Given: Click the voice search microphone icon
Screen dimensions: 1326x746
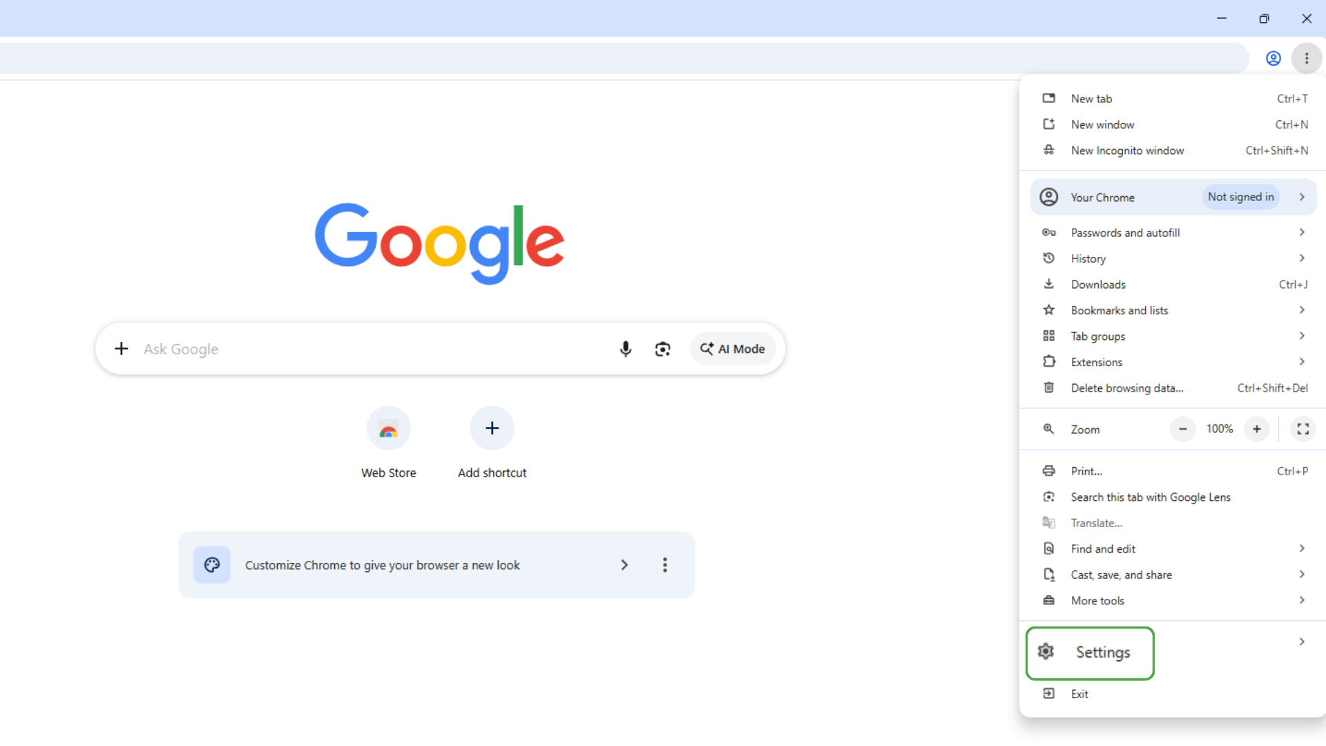Looking at the screenshot, I should tap(625, 349).
